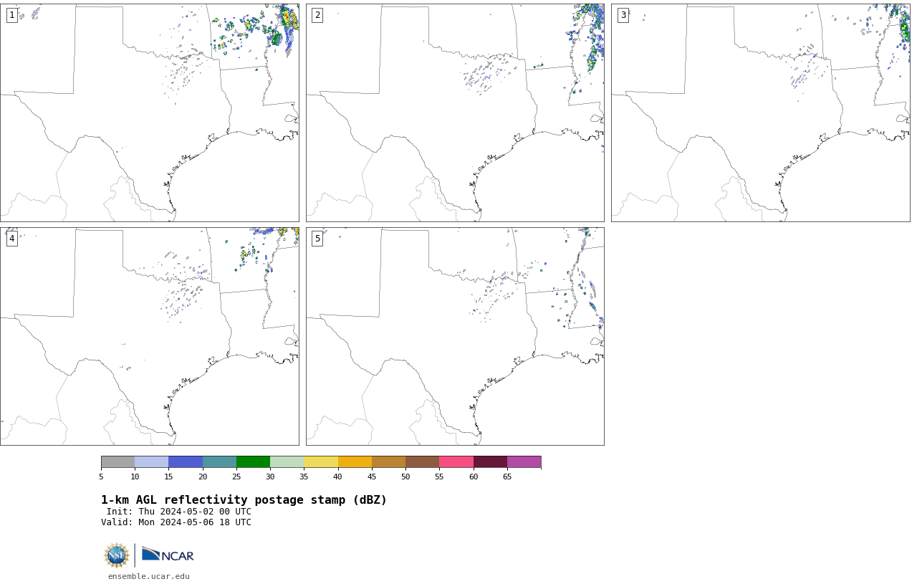Click the NSF logo icon

click(x=116, y=555)
